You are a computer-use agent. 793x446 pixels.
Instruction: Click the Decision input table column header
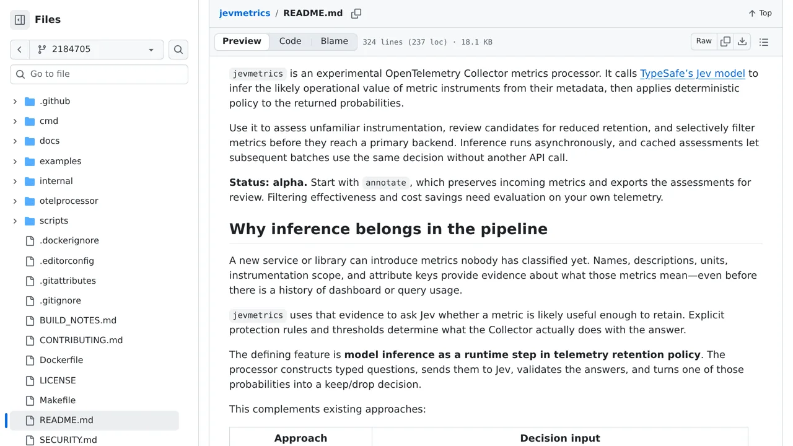pos(560,437)
